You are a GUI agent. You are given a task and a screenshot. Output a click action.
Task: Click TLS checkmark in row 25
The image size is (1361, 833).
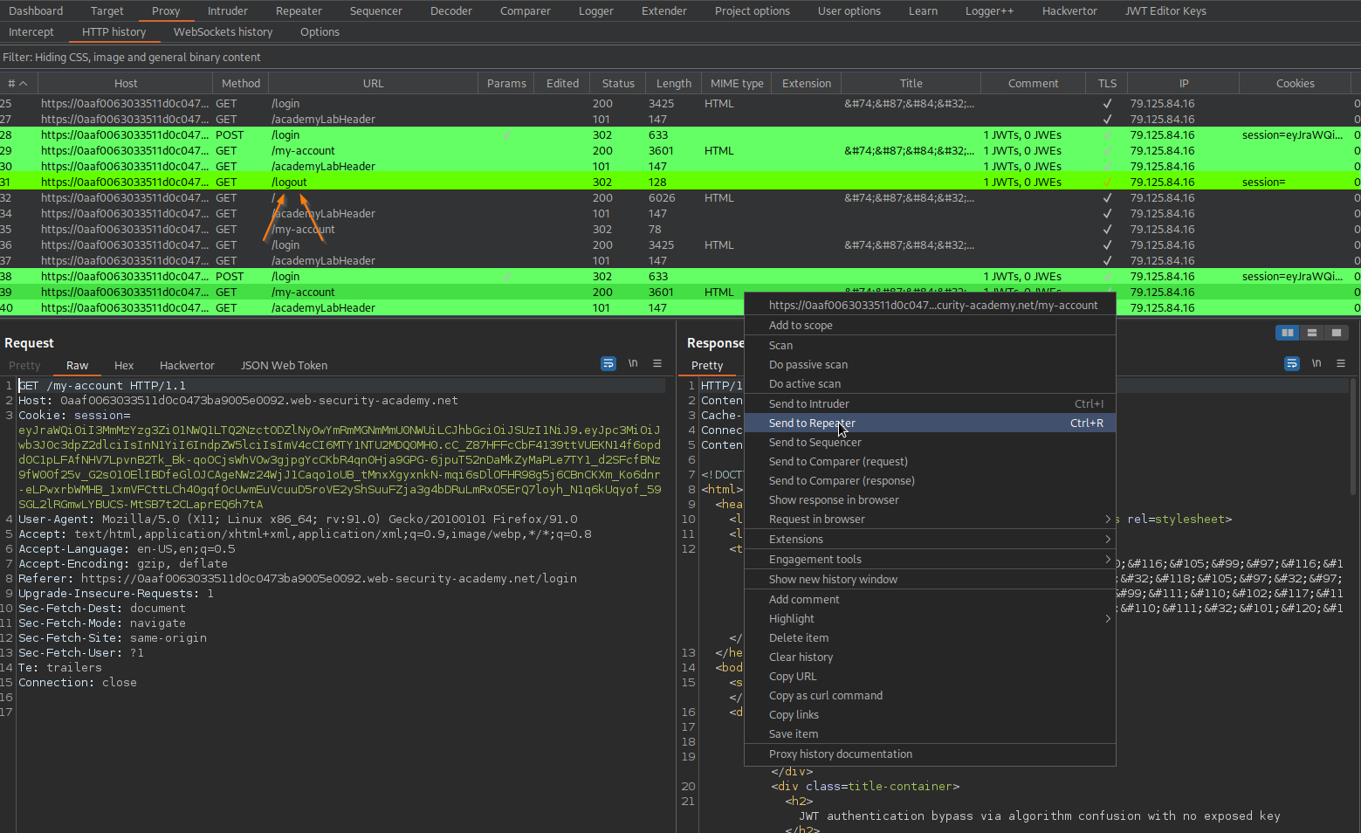coord(1107,104)
